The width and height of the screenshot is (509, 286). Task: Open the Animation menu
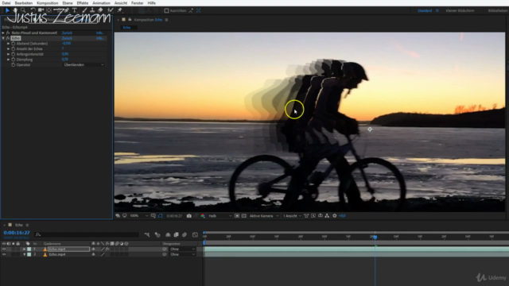pos(101,3)
